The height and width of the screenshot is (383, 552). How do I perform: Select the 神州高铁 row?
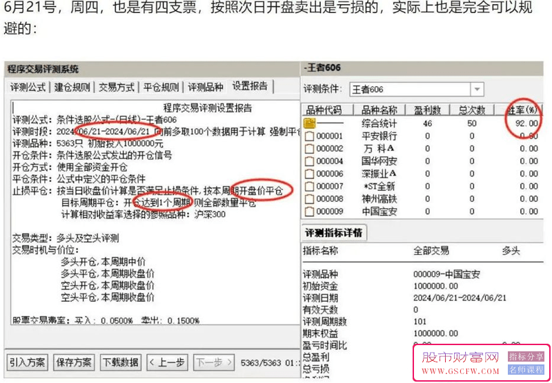(x=422, y=199)
